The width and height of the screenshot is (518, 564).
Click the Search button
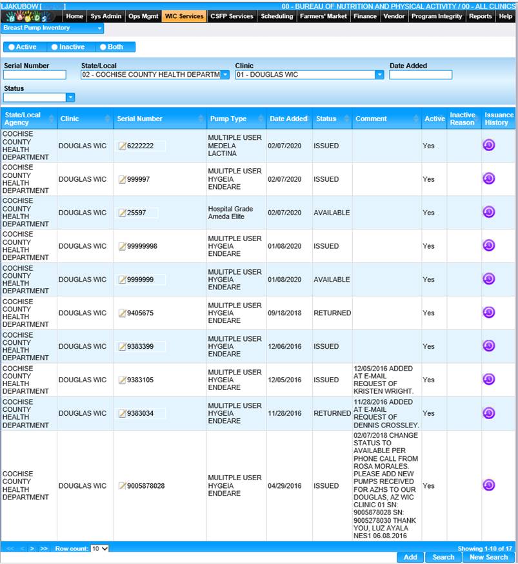tap(443, 557)
